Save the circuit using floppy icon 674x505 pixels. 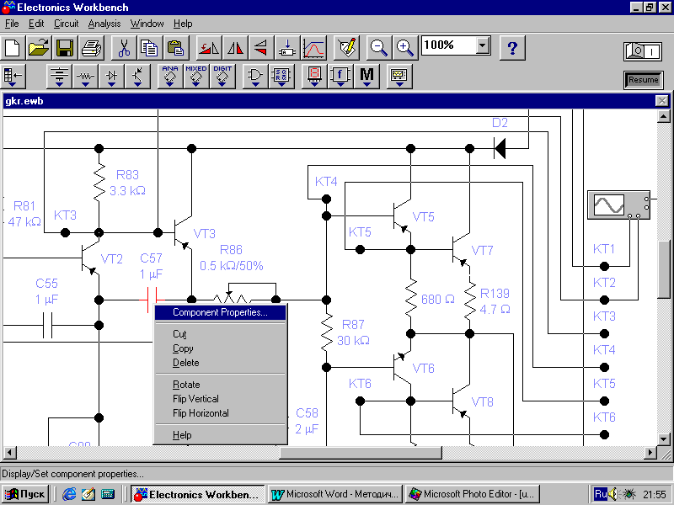coord(65,48)
